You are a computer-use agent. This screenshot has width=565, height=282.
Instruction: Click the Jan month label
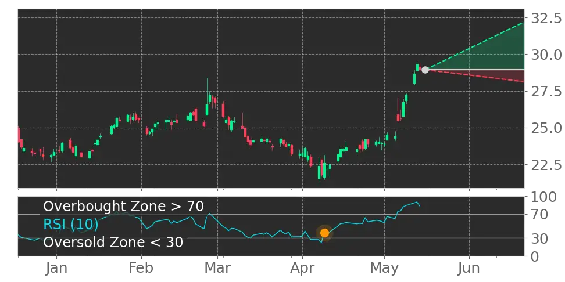56,268
